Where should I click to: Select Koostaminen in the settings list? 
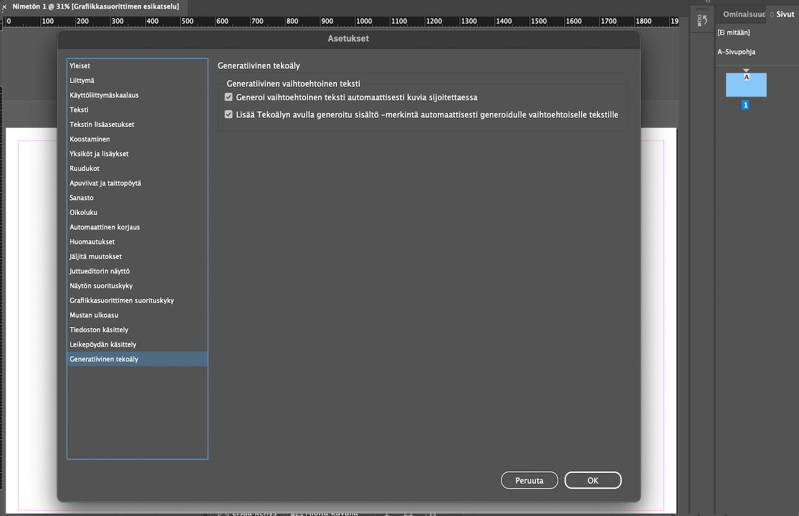pos(137,140)
